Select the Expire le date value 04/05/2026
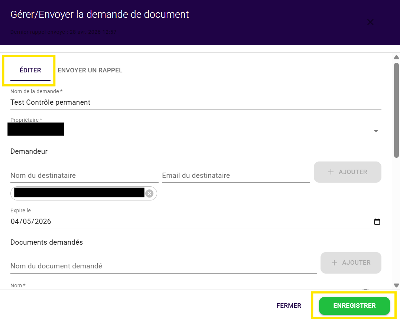 tap(31, 222)
